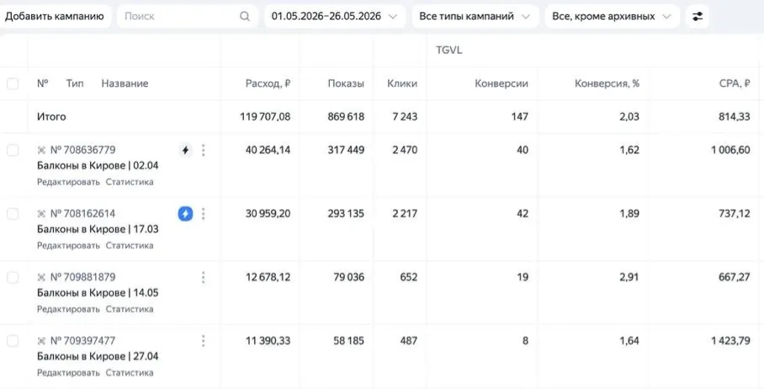This screenshot has width=764, height=389.
Task: Click lightning icon for campaign 708636779
Action: 185,150
